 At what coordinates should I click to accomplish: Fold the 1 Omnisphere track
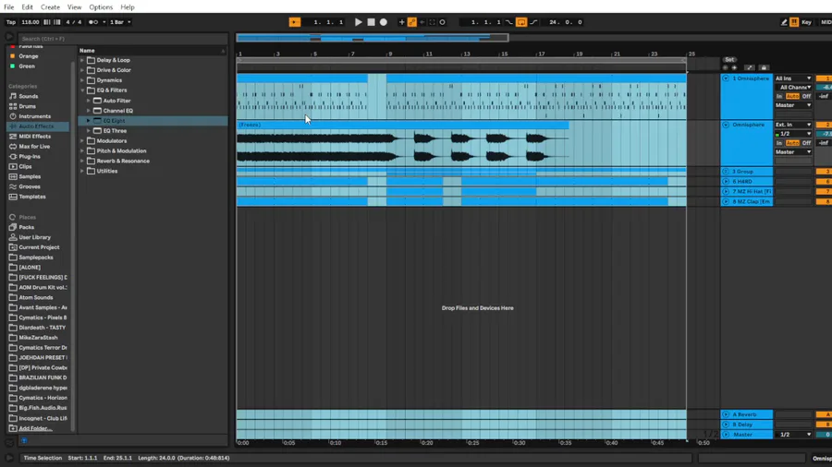coord(726,78)
